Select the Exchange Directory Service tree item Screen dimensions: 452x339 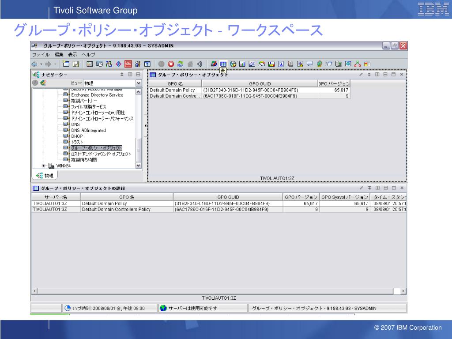coord(97,95)
